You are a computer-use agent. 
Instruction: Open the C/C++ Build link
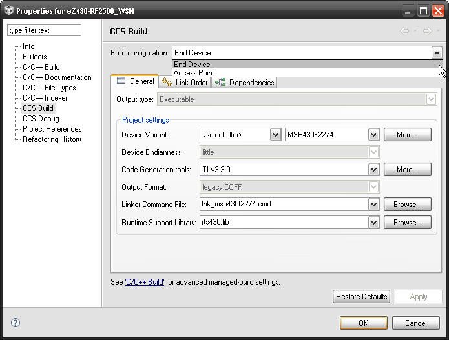point(144,282)
